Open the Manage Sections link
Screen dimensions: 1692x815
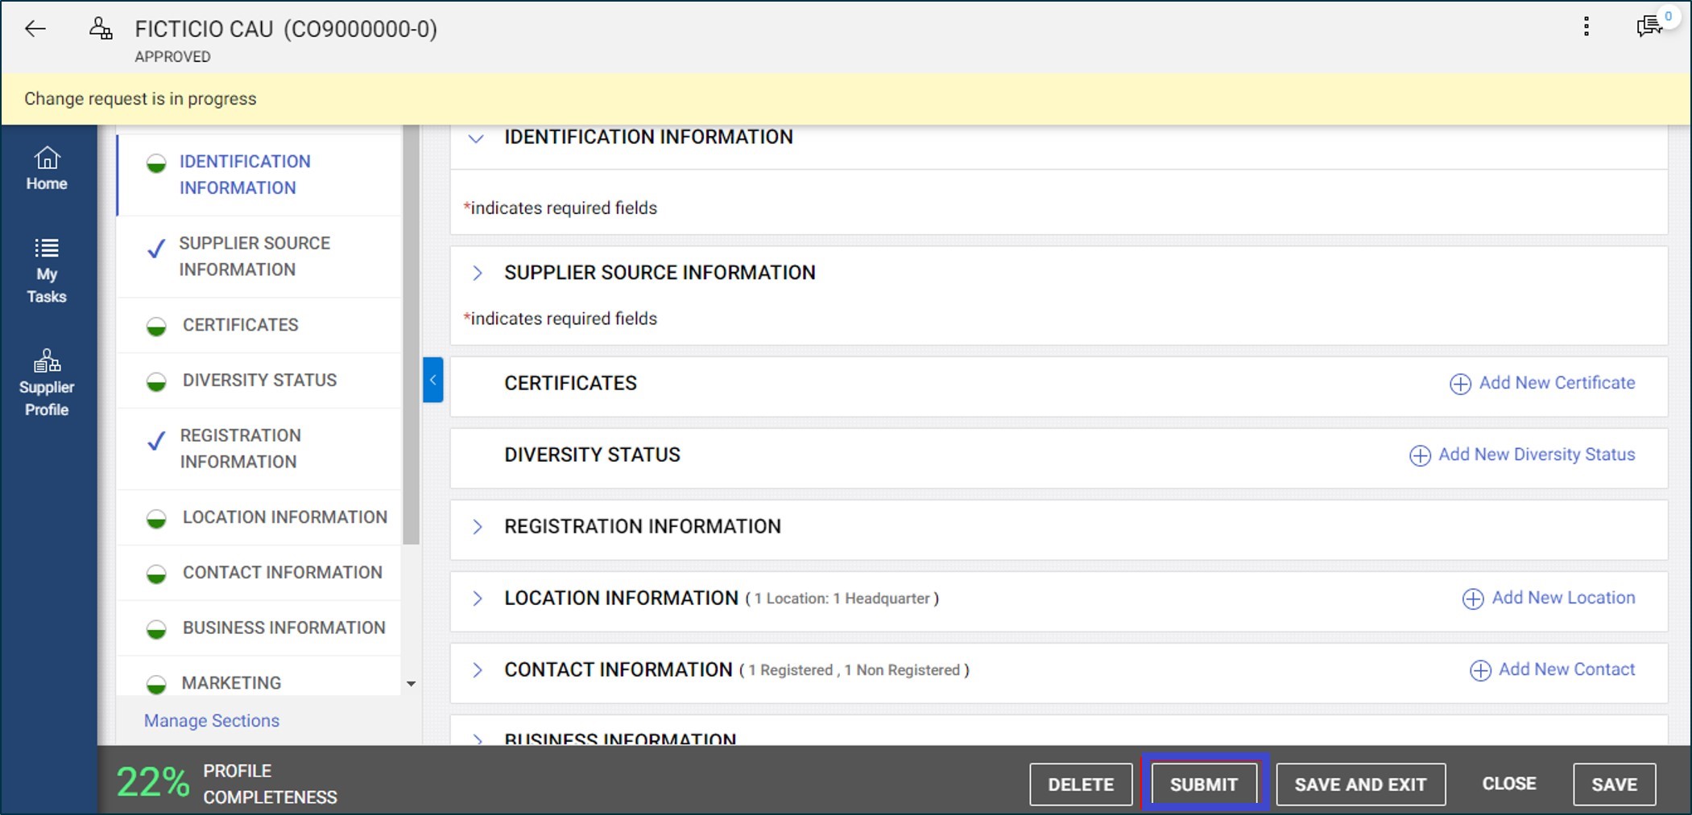click(210, 720)
